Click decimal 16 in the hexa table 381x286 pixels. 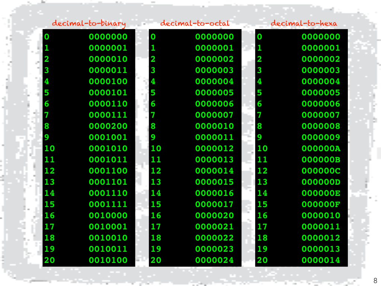(x=262, y=216)
